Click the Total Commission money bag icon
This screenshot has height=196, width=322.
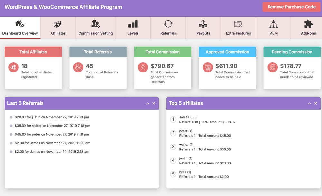click(143, 67)
